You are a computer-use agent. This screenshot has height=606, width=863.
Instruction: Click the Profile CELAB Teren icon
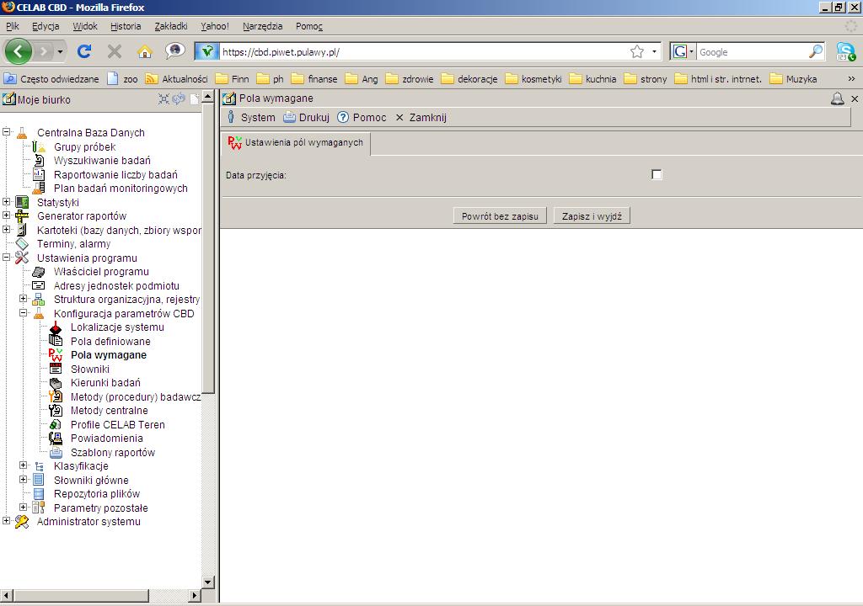(56, 424)
